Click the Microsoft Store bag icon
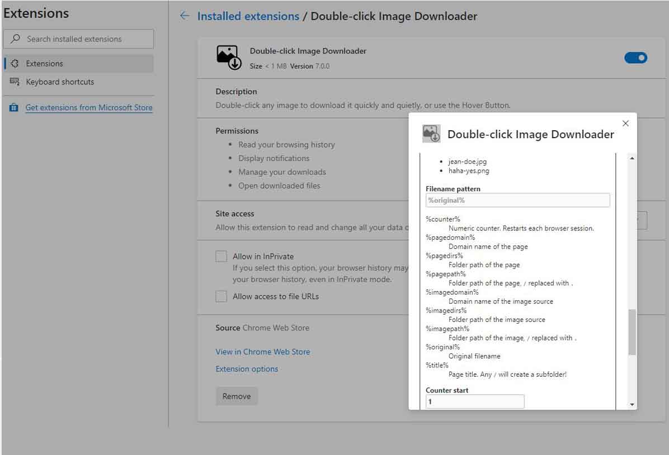Screen dimensions: 669x455 pos(14,108)
